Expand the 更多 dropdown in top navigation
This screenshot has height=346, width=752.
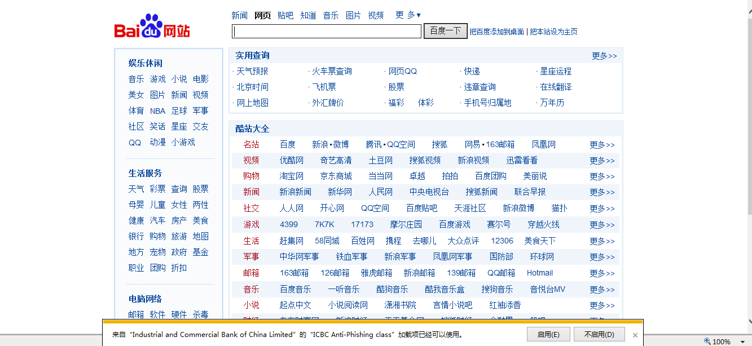coord(408,15)
